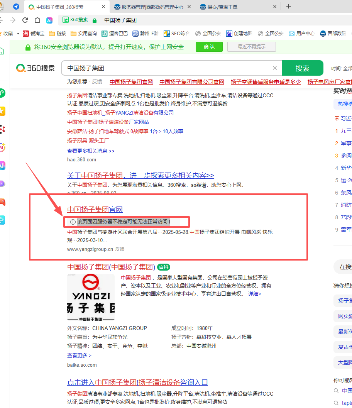Open the 中国扬子集团官网 search result

95,210
